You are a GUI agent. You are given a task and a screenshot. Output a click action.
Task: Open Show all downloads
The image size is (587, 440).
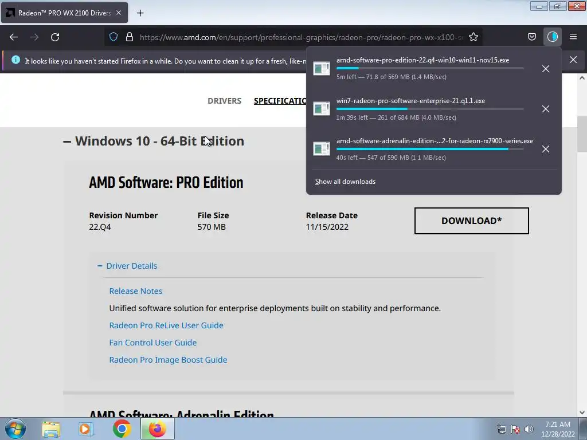click(x=345, y=182)
